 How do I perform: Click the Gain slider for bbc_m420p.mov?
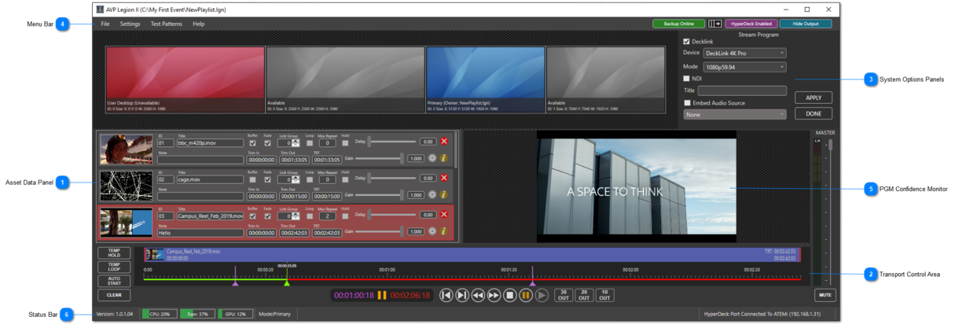coord(377,158)
